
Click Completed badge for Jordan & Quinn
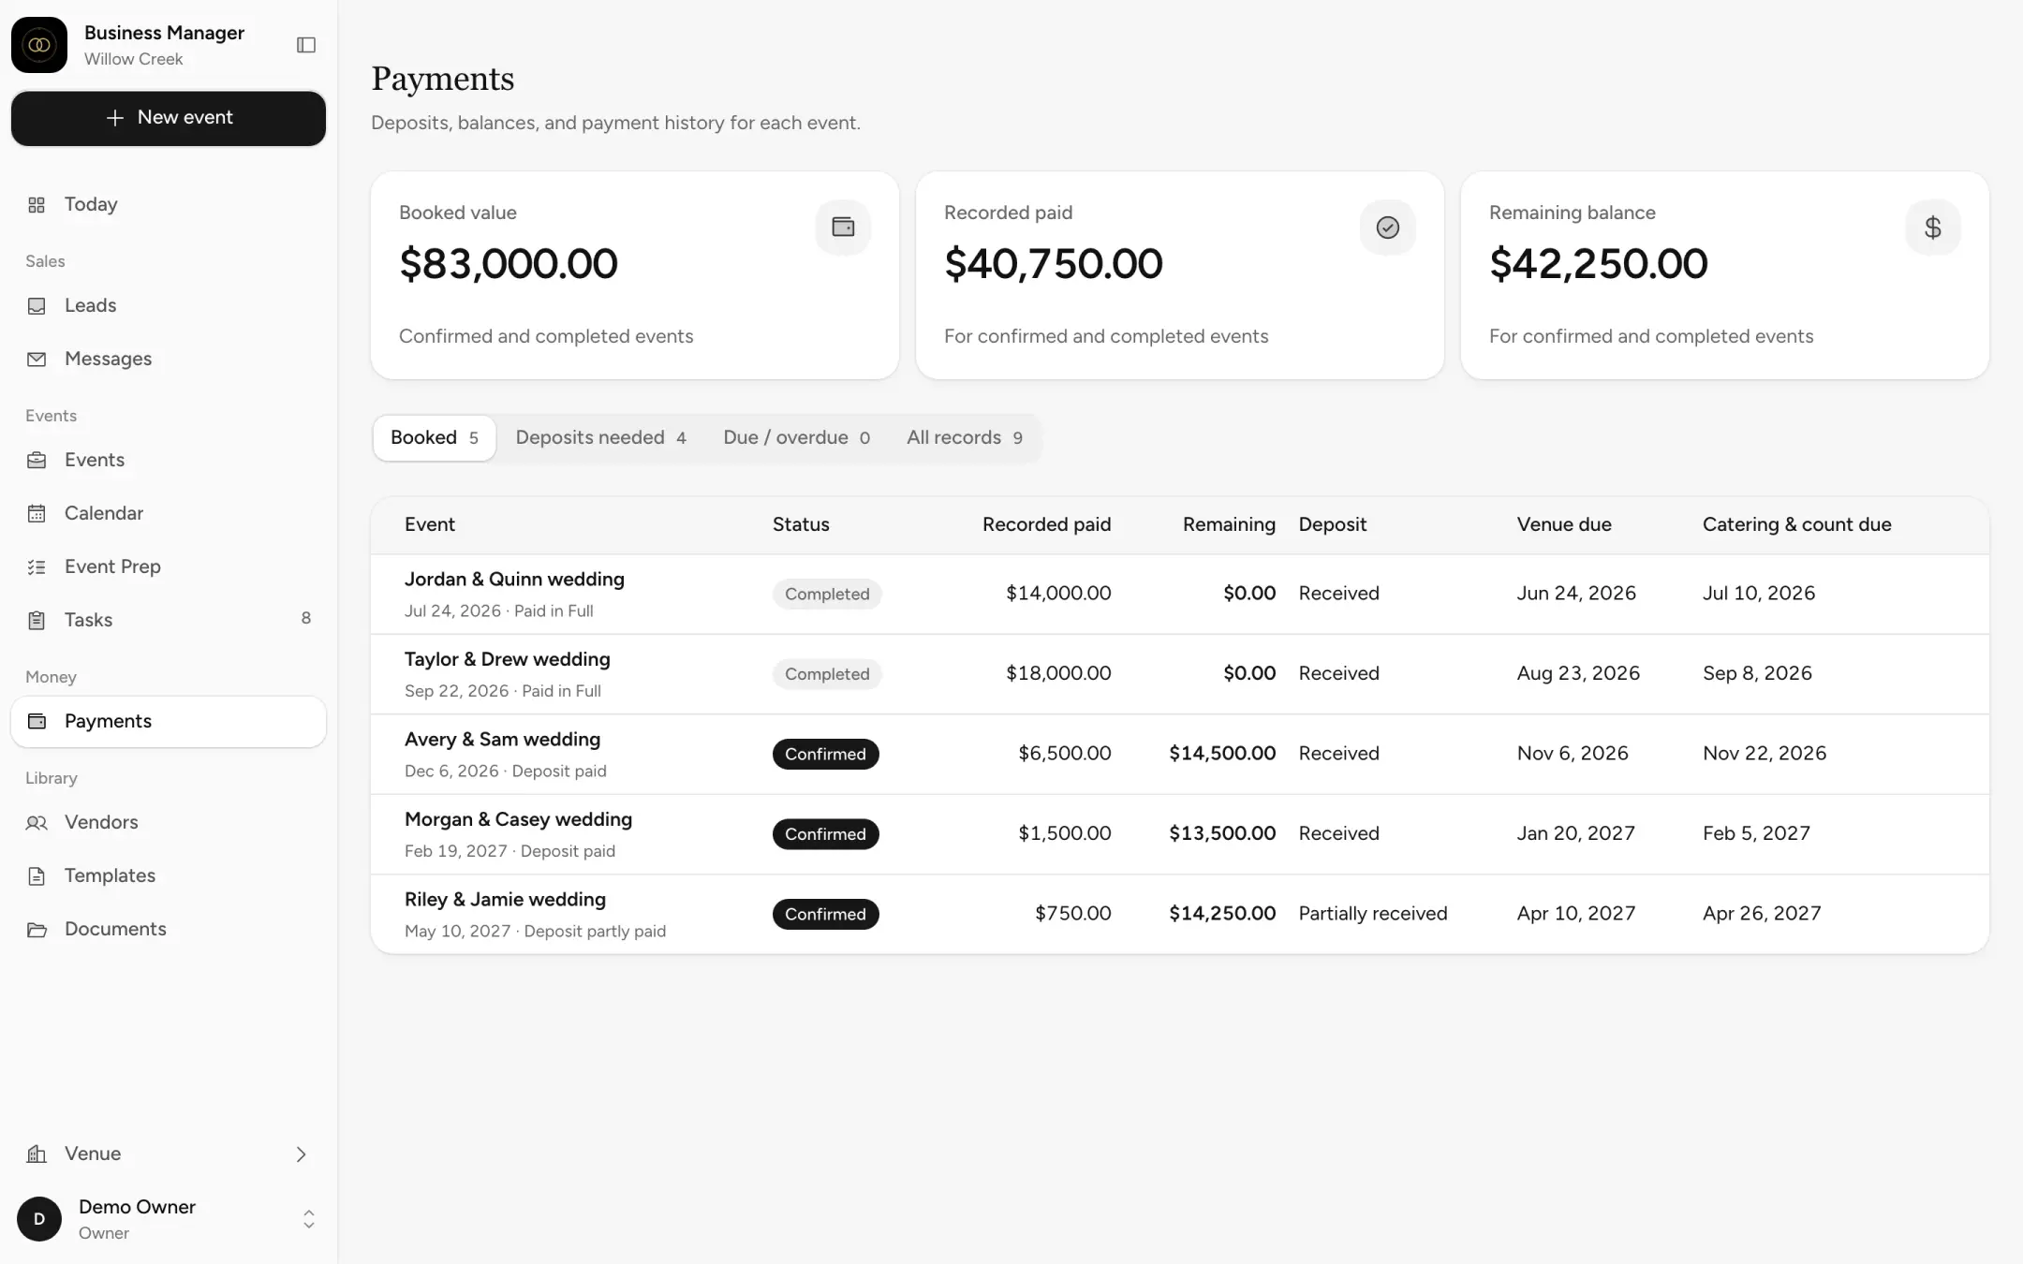[x=827, y=595]
